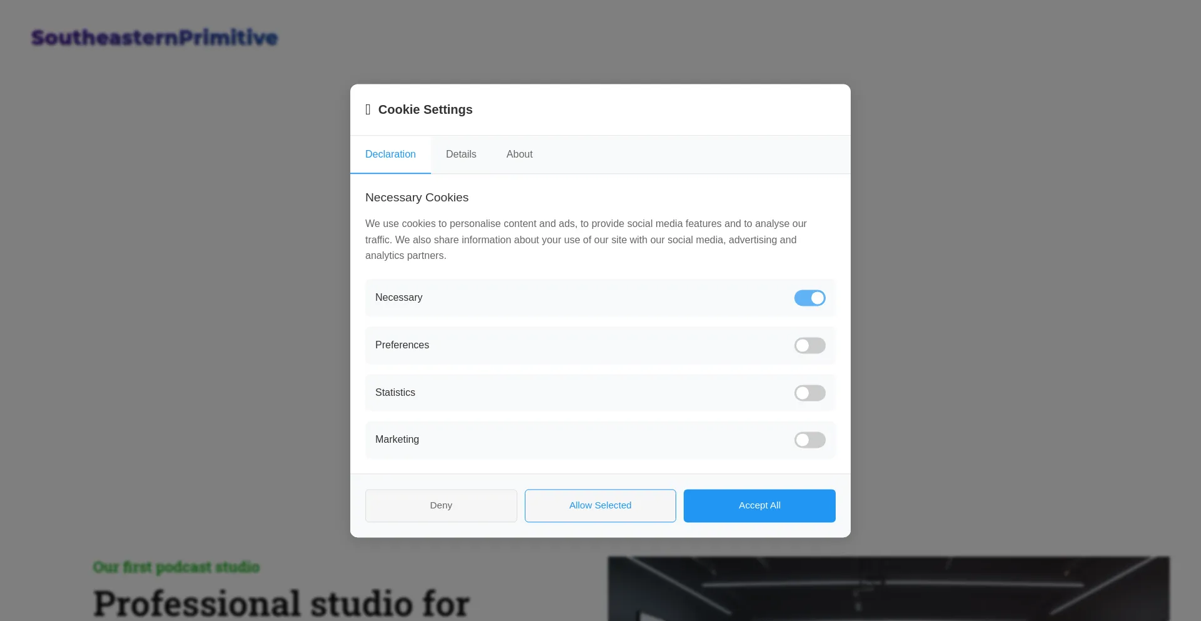Click the cookie description paragraph text
Image resolution: width=1201 pixels, height=621 pixels.
tap(586, 240)
